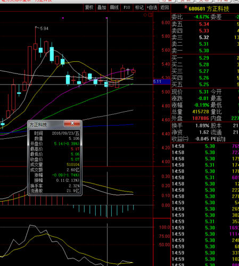Close the 方正科技 info popup
Viewport: 239px width, 266px height.
tap(72, 123)
